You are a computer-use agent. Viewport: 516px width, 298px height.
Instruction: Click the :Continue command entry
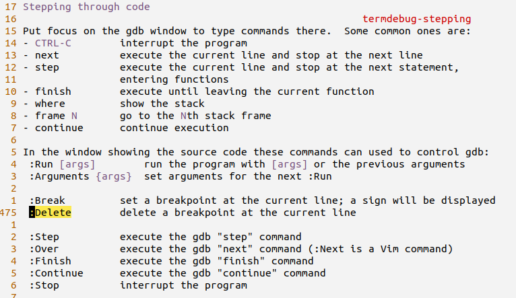pyautogui.click(x=57, y=273)
